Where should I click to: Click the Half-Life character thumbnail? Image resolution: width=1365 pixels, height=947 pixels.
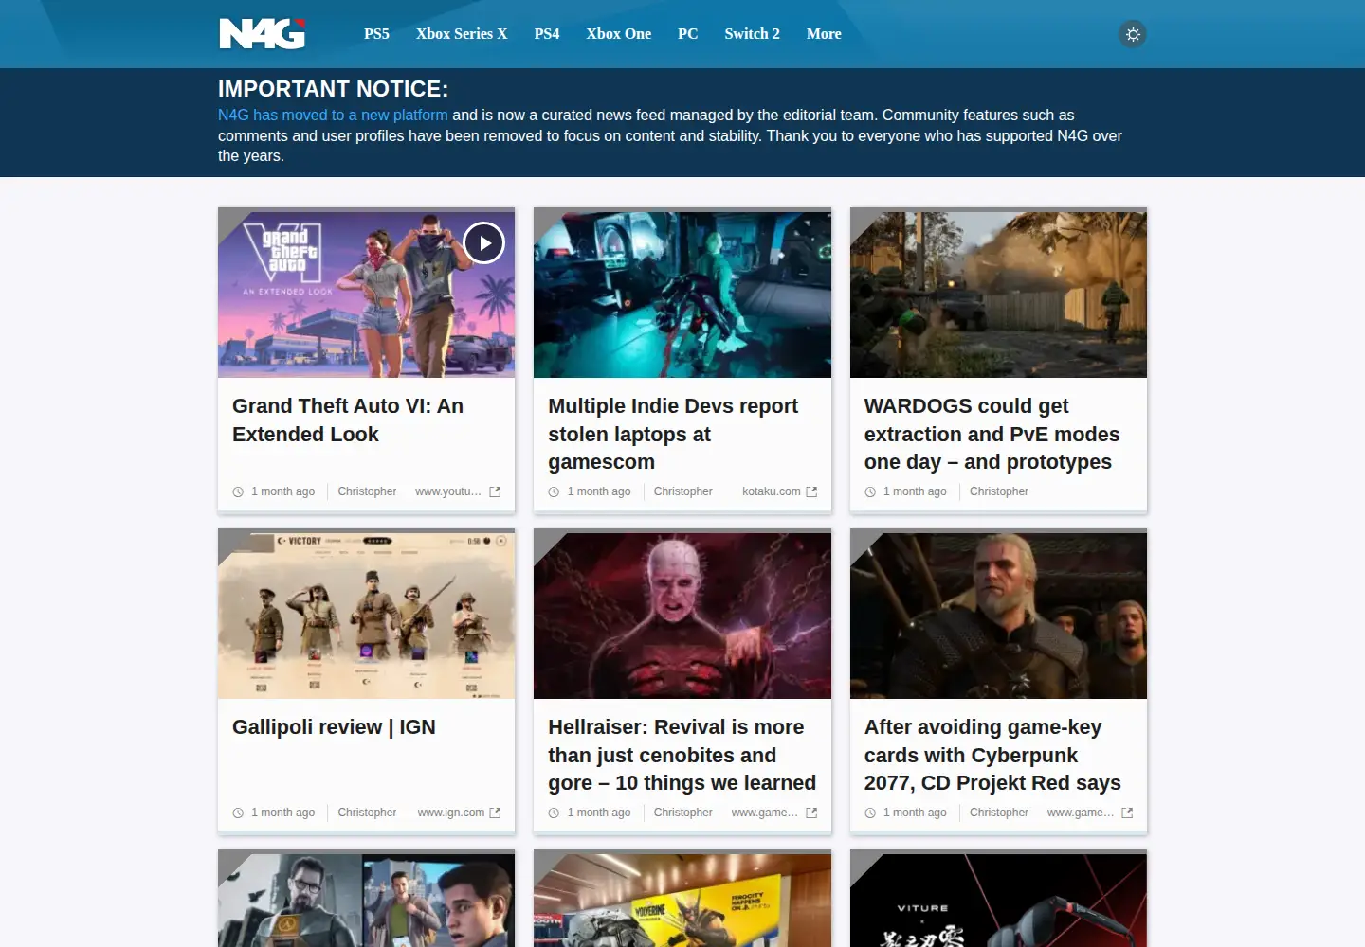(x=366, y=900)
